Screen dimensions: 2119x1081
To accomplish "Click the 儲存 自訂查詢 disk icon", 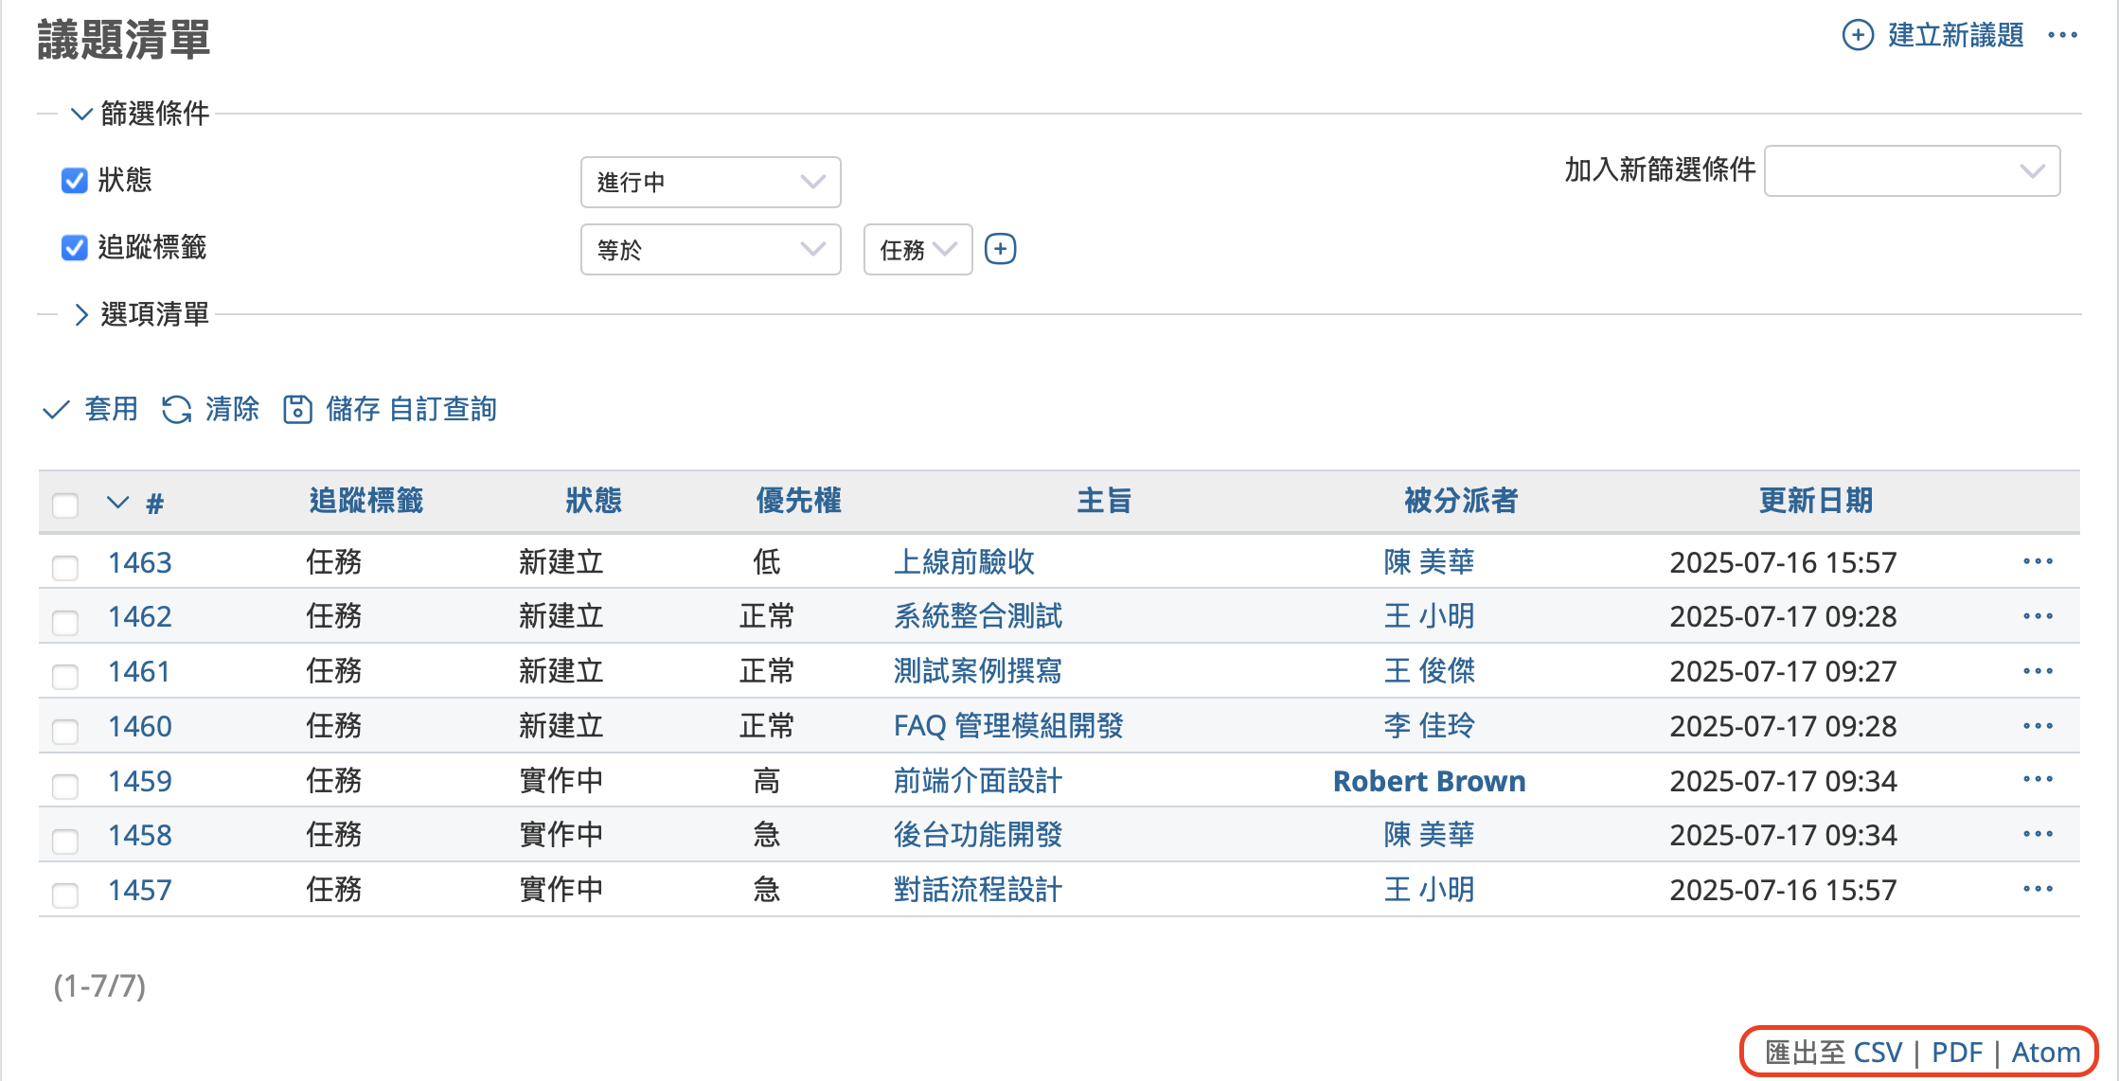I will 297,409.
